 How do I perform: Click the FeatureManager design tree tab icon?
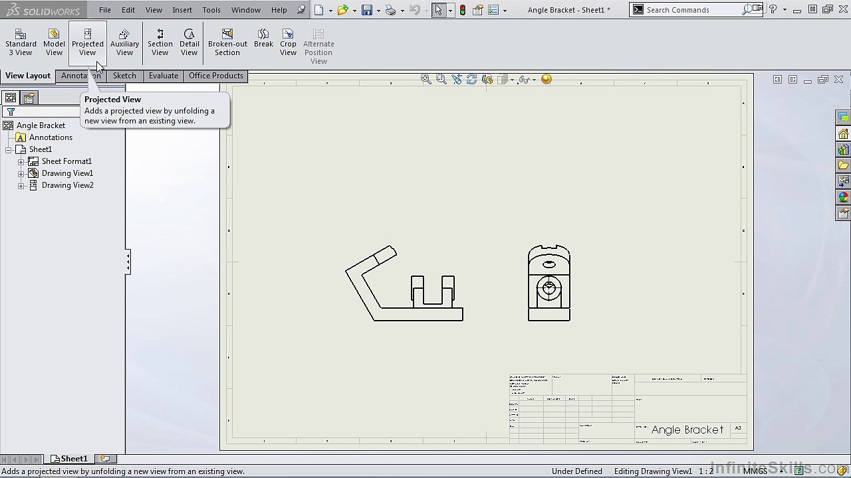click(11, 98)
